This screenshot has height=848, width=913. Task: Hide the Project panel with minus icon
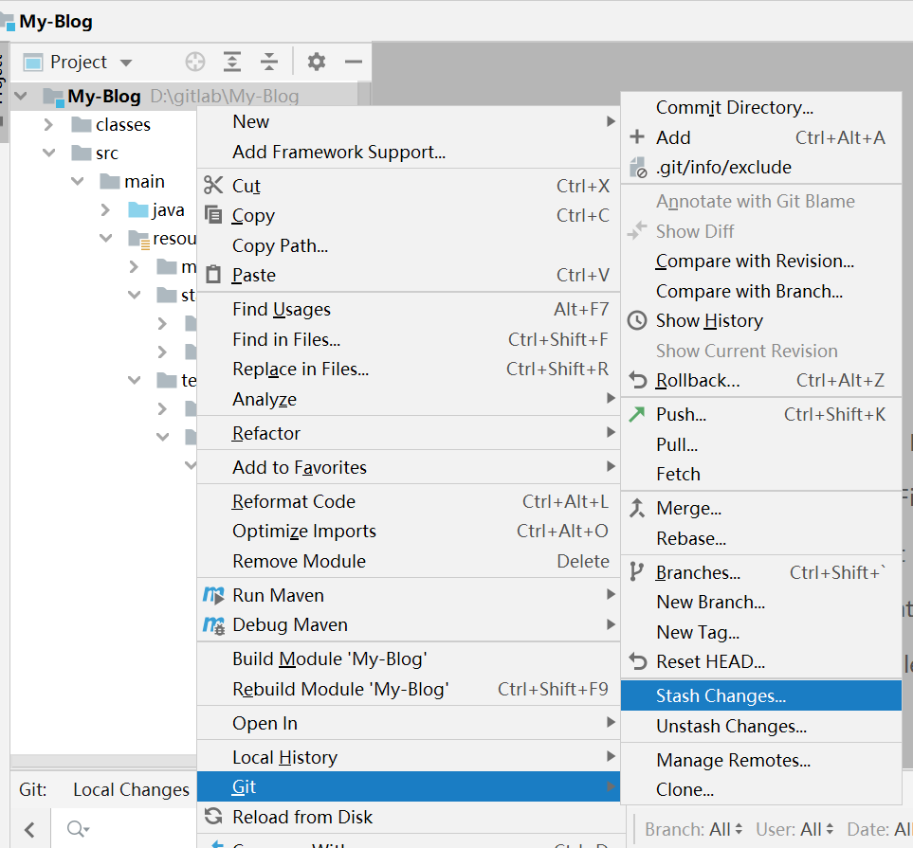[354, 63]
